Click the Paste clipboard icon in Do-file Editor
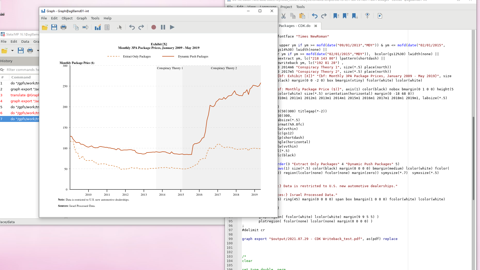Screen dimensions: 480x270 click(302, 16)
